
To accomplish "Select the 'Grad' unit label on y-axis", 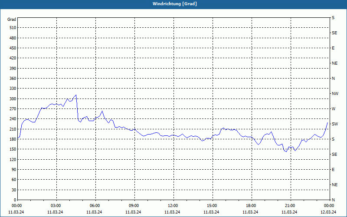I will (x=12, y=20).
